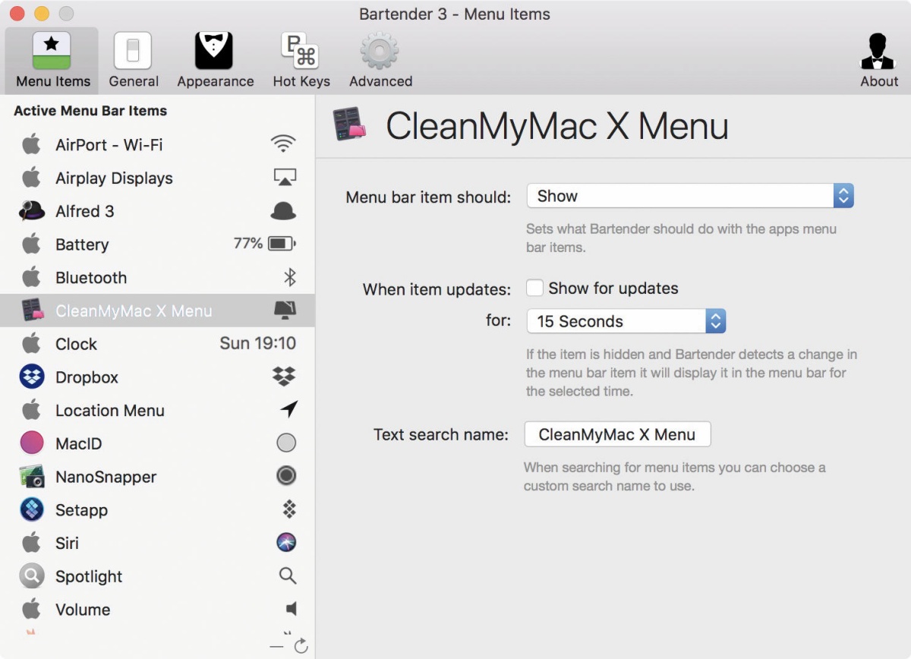Click the Spotlight app icon on the left
Viewport: 911px width, 659px height.
[32, 575]
